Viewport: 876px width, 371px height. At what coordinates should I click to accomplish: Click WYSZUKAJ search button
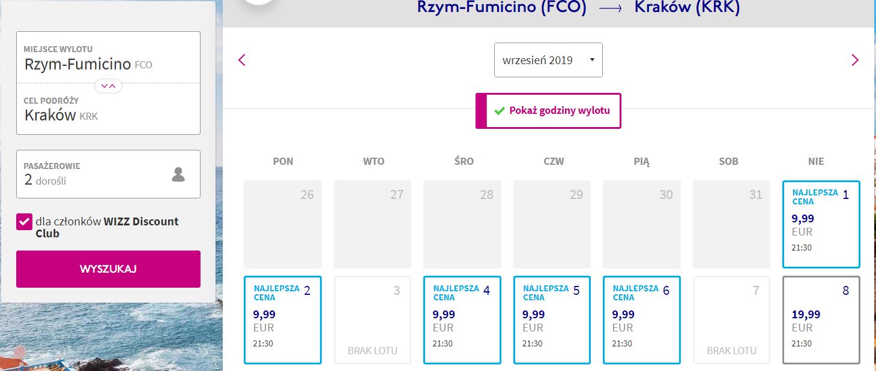click(108, 269)
